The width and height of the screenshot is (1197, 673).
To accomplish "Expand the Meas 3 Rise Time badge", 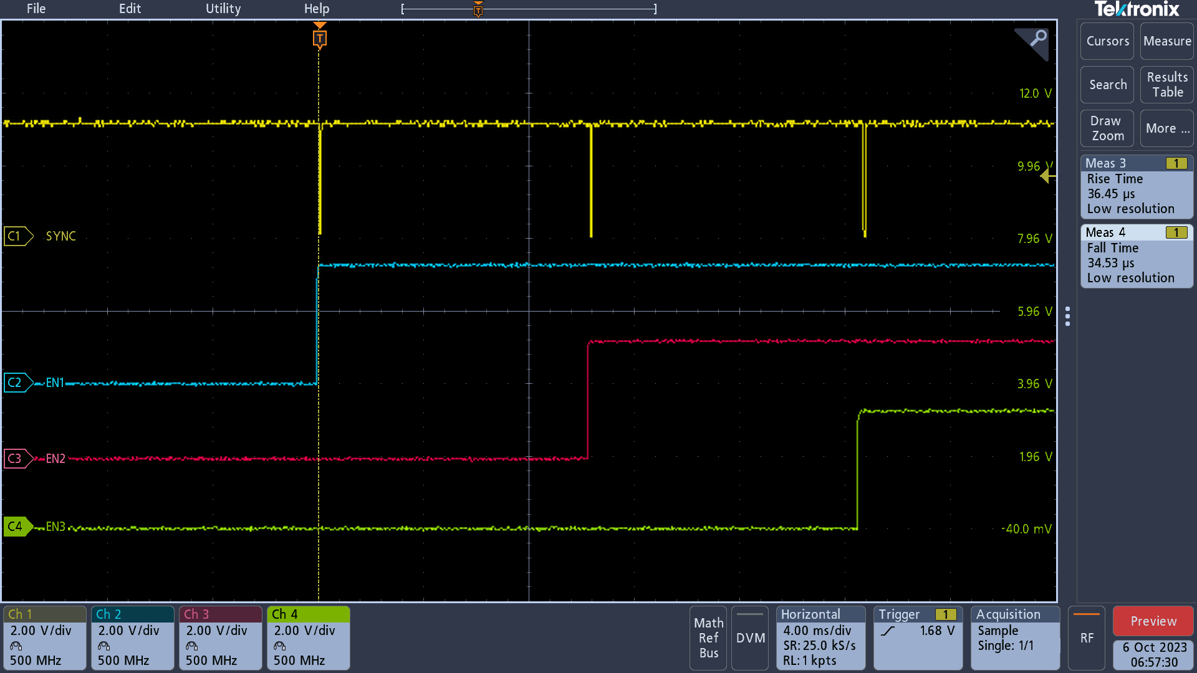I will pyautogui.click(x=1136, y=187).
